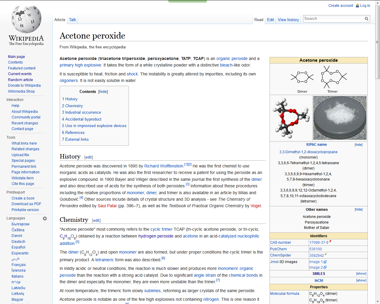Click the Wikipedia globe logo

[26, 20]
